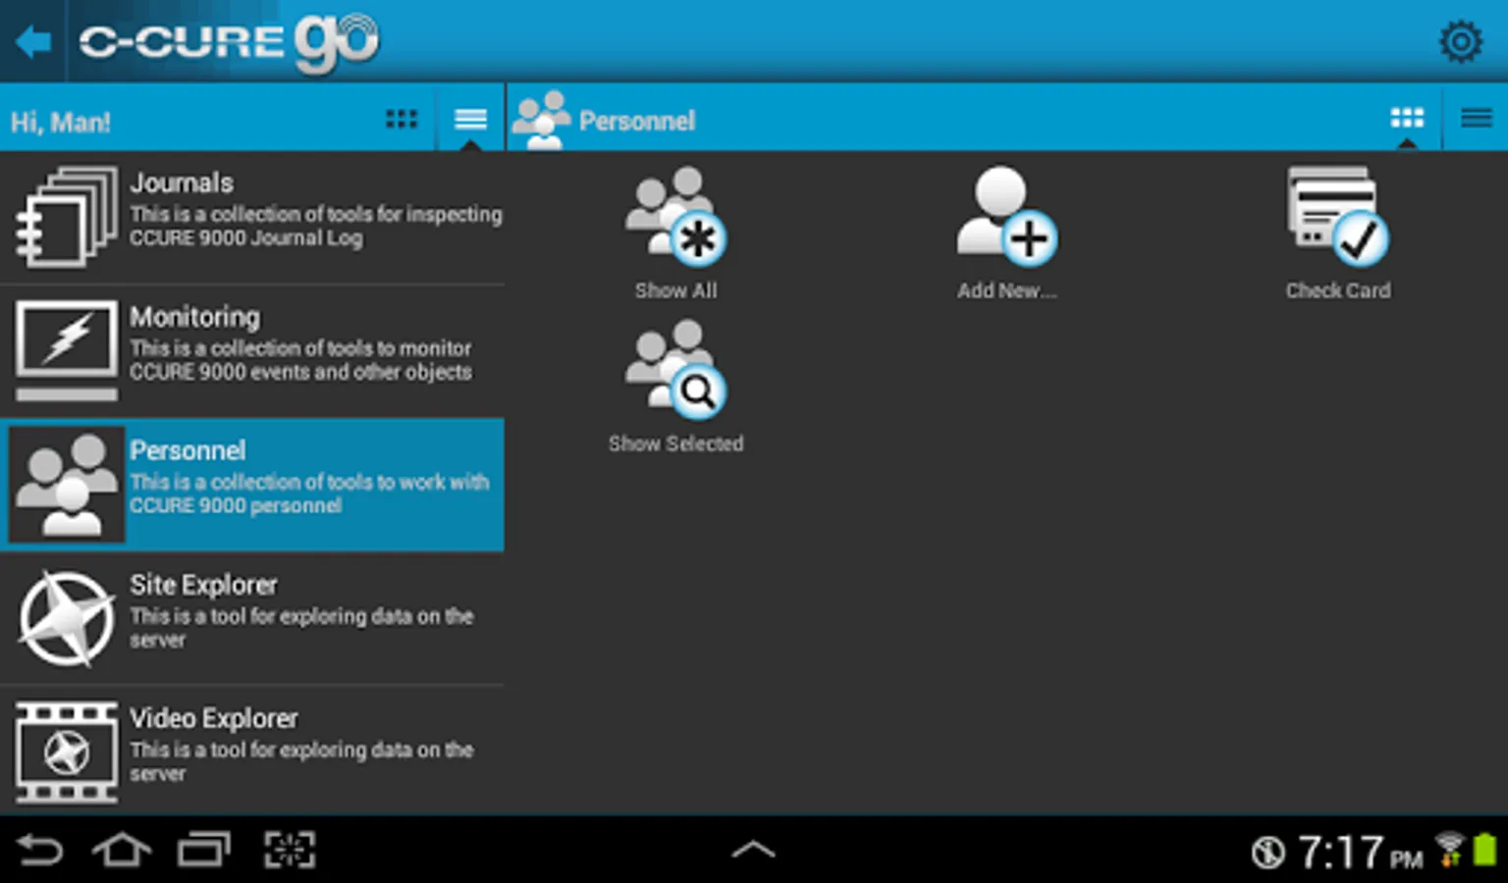The width and height of the screenshot is (1508, 883).
Task: Open Check Card tool
Action: pos(1338,234)
